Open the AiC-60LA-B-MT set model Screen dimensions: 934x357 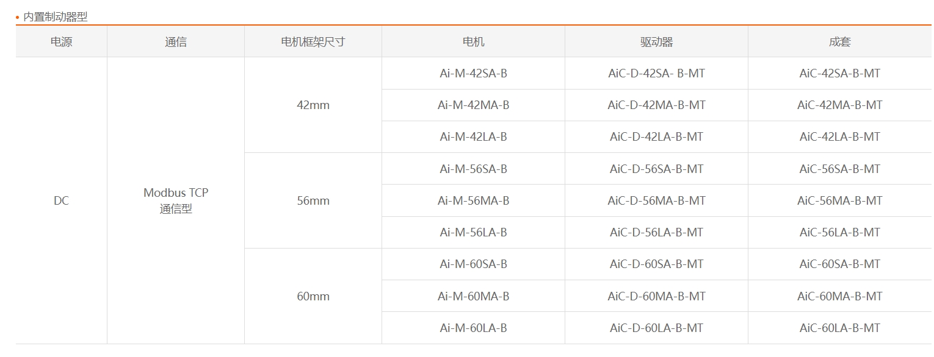(840, 328)
